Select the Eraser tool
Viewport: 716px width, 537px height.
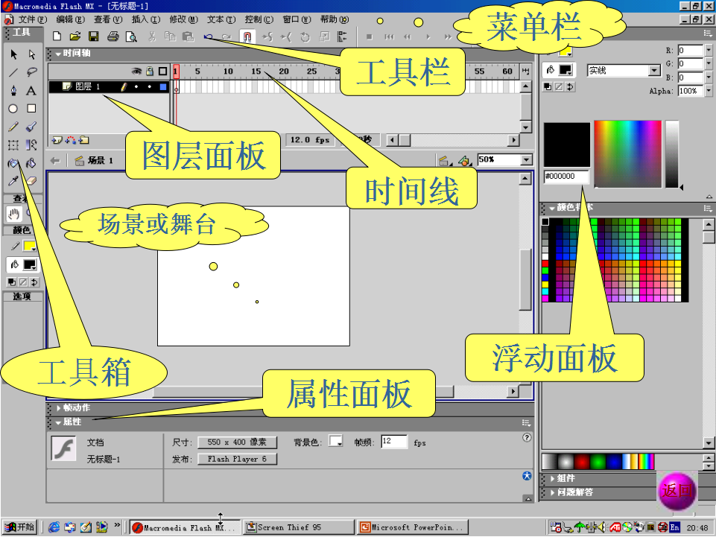[31, 181]
